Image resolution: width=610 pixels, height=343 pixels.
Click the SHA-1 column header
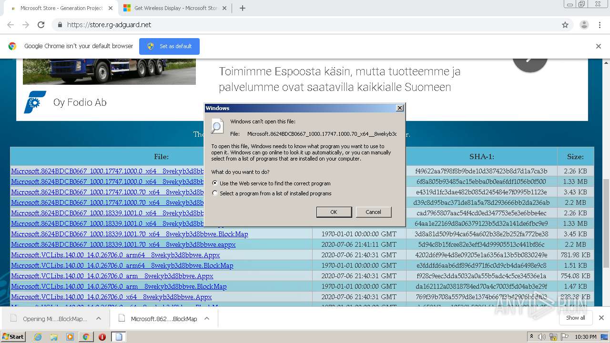pyautogui.click(x=482, y=156)
